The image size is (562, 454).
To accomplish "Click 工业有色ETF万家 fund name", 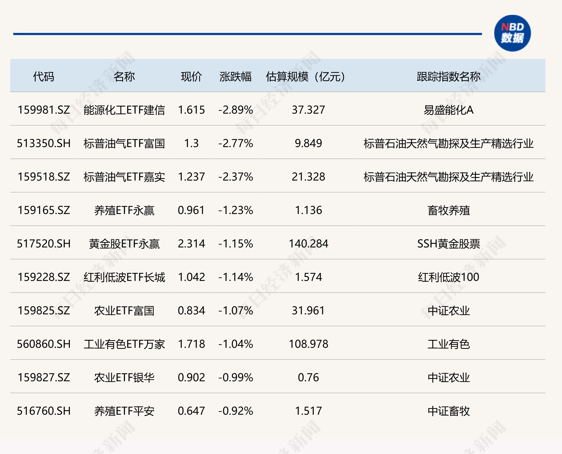I will click(x=124, y=344).
